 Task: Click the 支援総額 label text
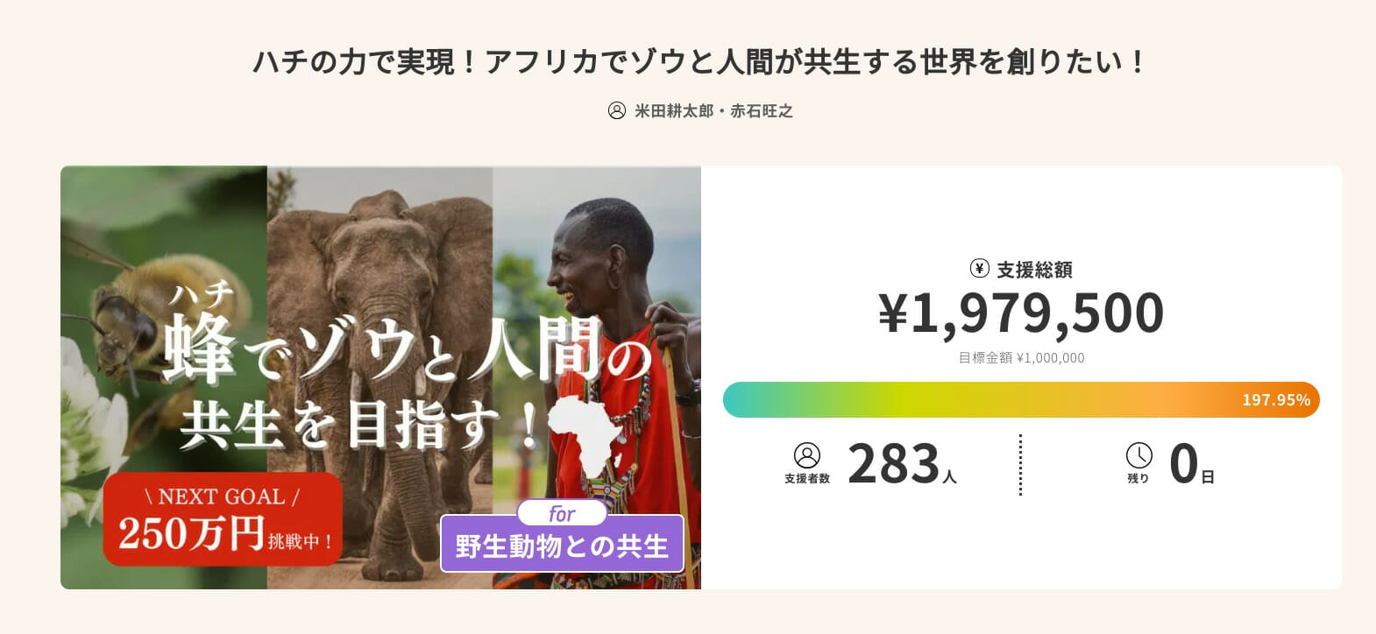coord(1034,270)
